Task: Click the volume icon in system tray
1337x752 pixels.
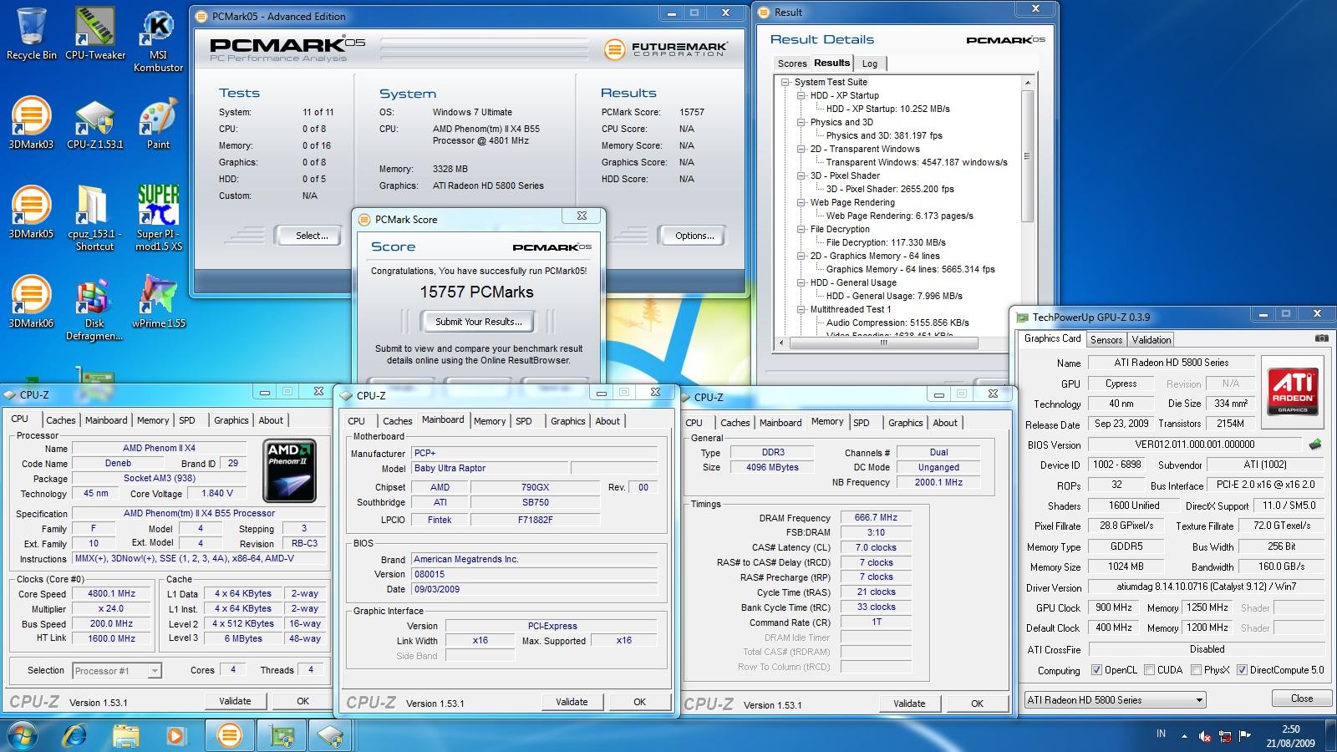Action: (x=1205, y=736)
